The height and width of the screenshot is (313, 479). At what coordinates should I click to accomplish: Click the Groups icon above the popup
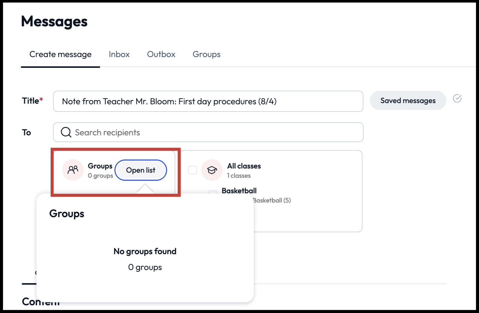[x=73, y=170]
